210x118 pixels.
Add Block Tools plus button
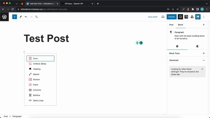pos(204,53)
